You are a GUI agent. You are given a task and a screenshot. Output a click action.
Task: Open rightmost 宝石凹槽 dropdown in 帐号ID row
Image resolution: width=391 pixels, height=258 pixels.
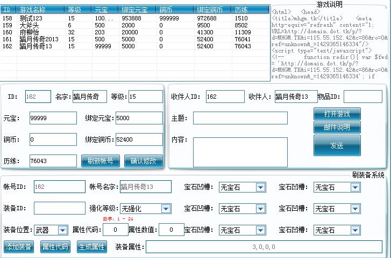pyautogui.click(x=337, y=187)
